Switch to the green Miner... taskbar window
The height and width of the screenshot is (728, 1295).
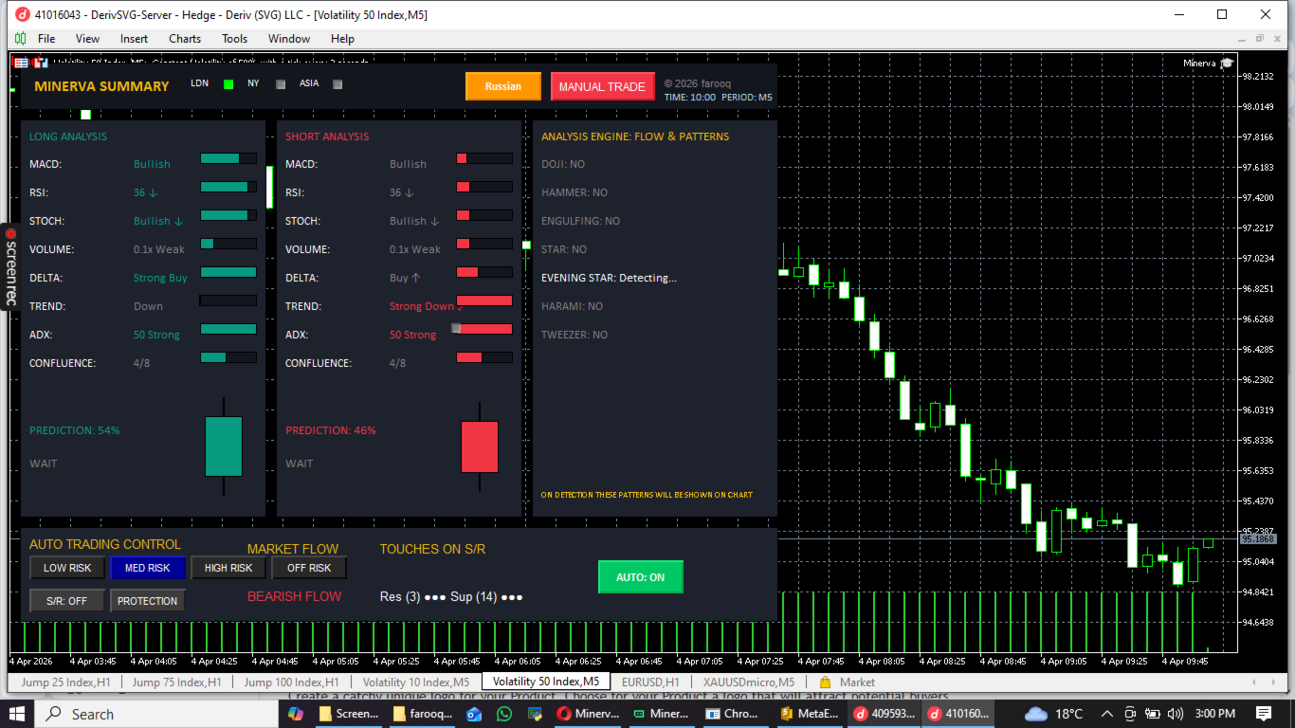point(662,714)
